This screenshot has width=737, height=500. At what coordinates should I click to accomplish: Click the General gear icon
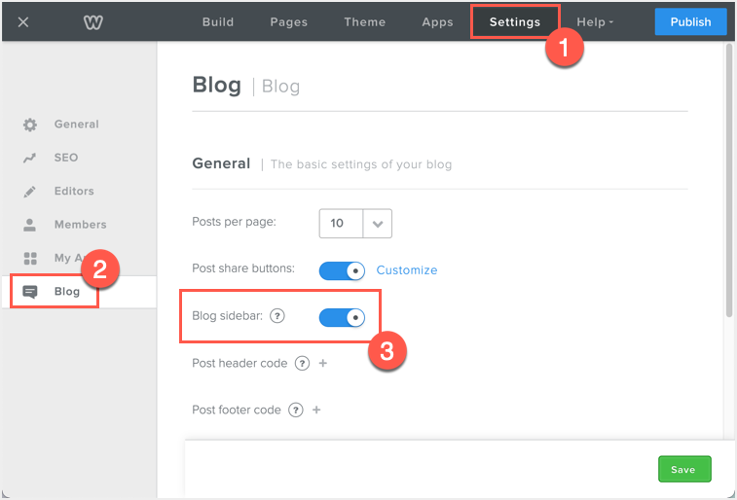[30, 125]
